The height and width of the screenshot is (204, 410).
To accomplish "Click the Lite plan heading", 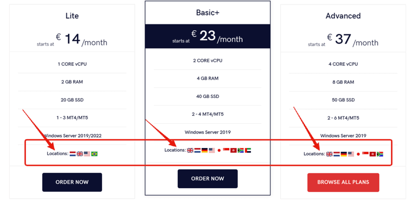I will pos(72,16).
